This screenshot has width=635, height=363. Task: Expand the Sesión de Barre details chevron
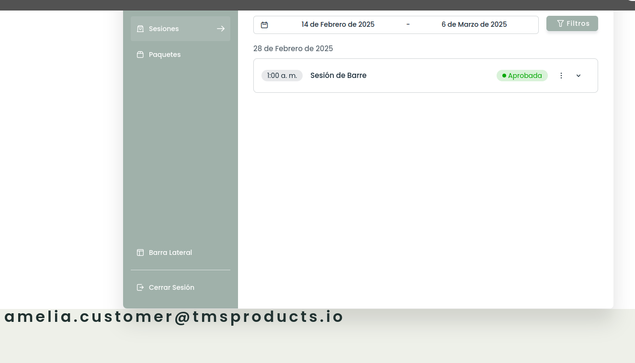pyautogui.click(x=578, y=76)
